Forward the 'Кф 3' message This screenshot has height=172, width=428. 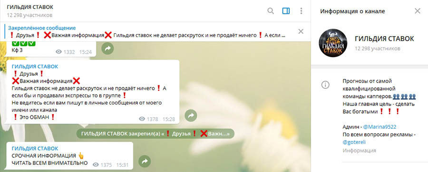coord(107,48)
